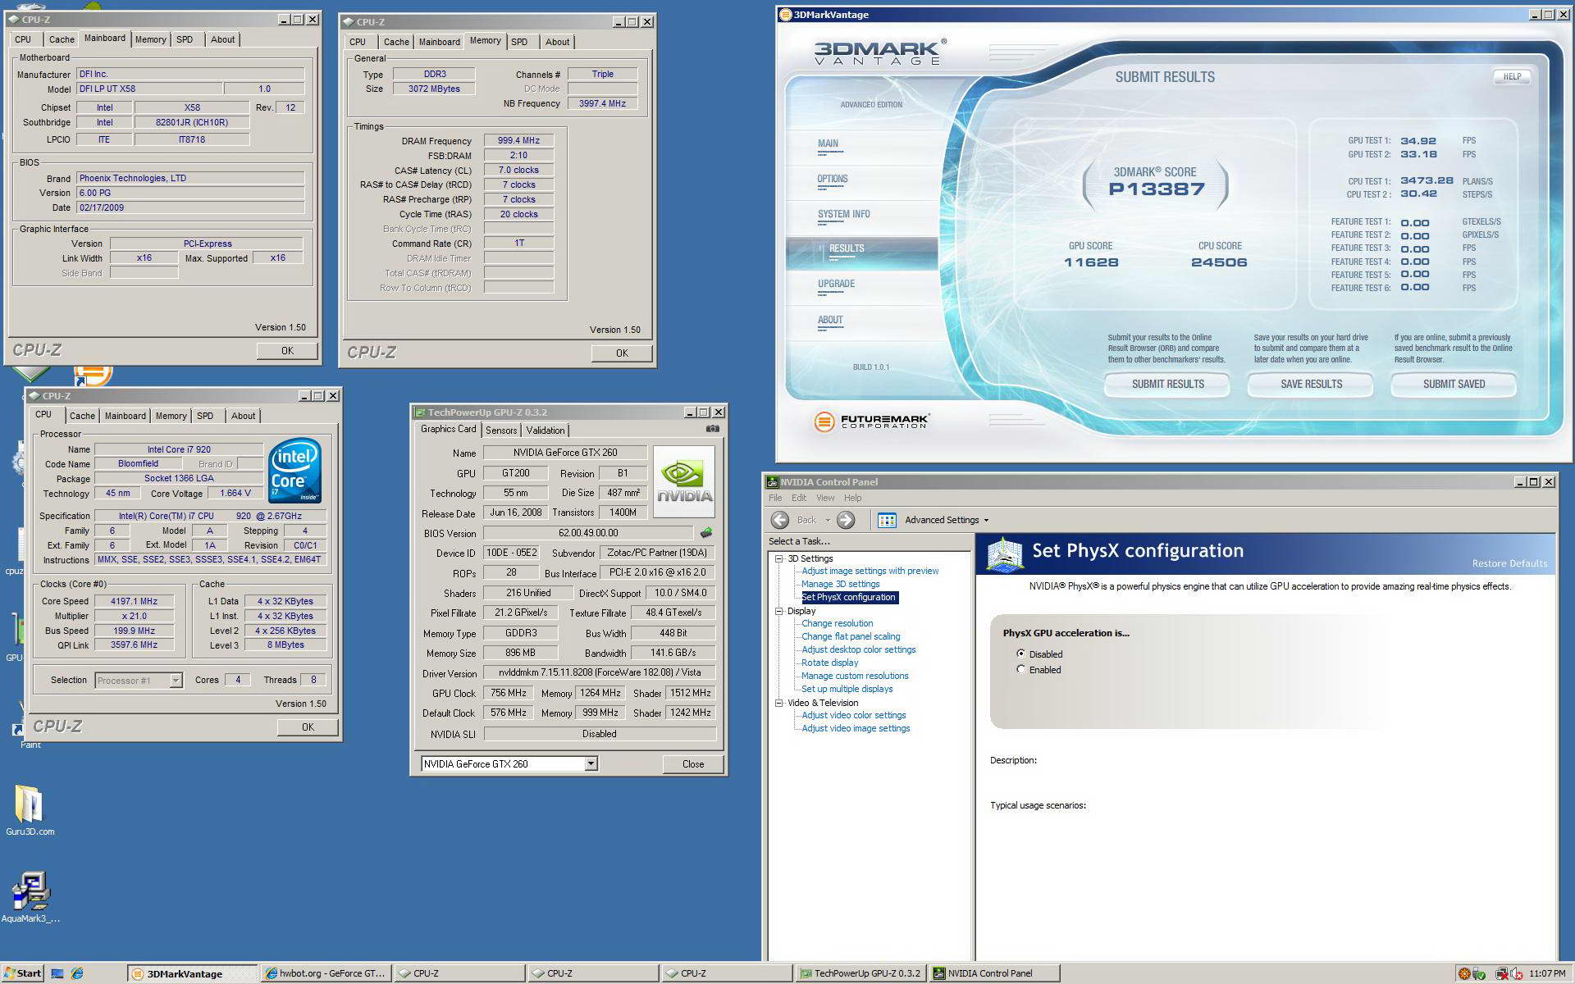
Task: Open Adjust video color settings task
Action: pos(853,715)
